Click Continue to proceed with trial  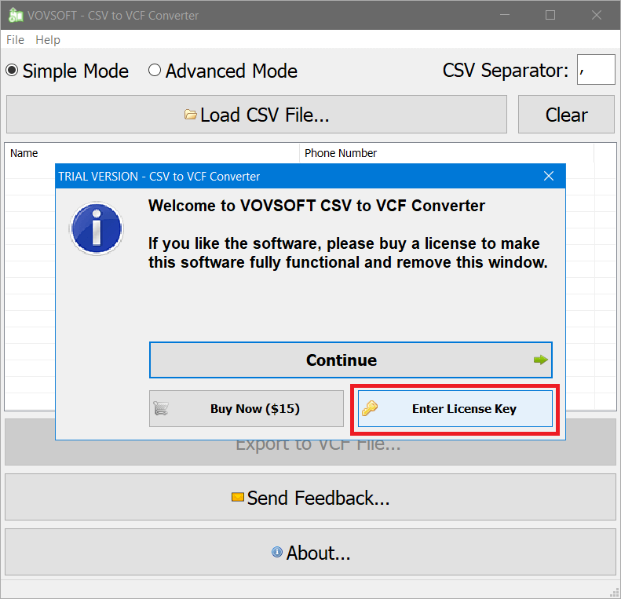(351, 360)
